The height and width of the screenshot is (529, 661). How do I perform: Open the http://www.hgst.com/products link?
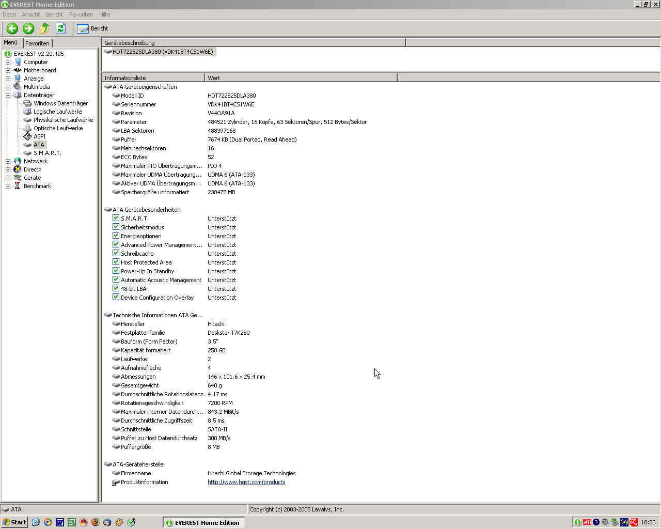tap(246, 482)
